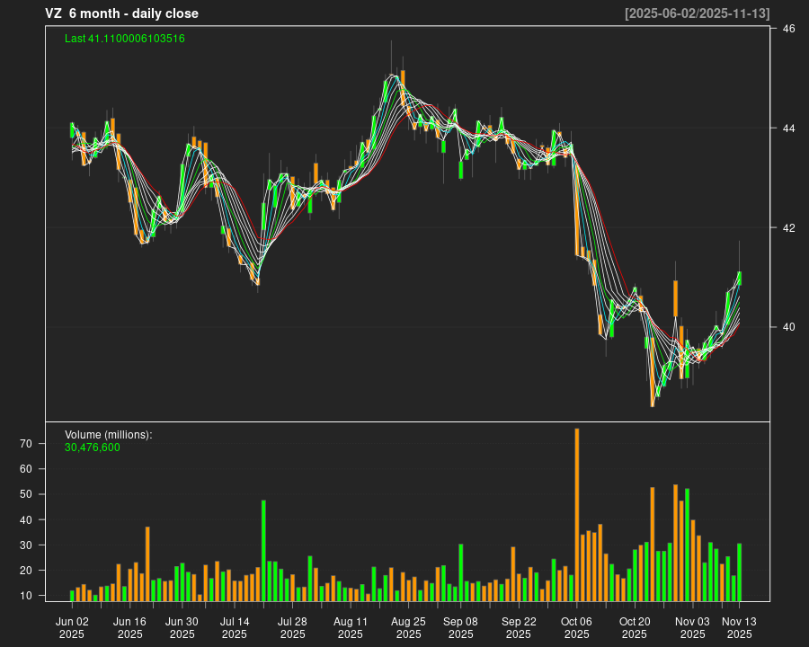Click the chart title 'VZ 6 month - daily close'

[121, 13]
